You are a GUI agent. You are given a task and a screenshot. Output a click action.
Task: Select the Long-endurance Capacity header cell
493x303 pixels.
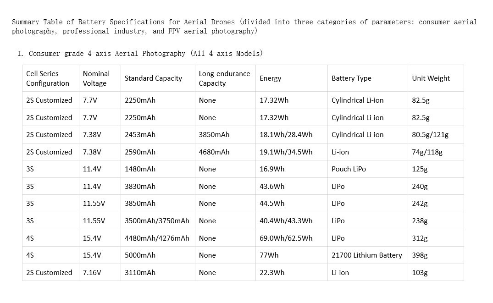(225, 78)
